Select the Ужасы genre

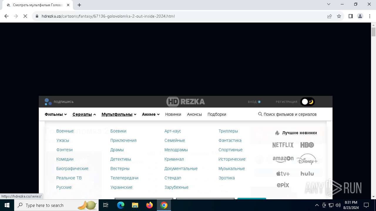[x=63, y=140]
